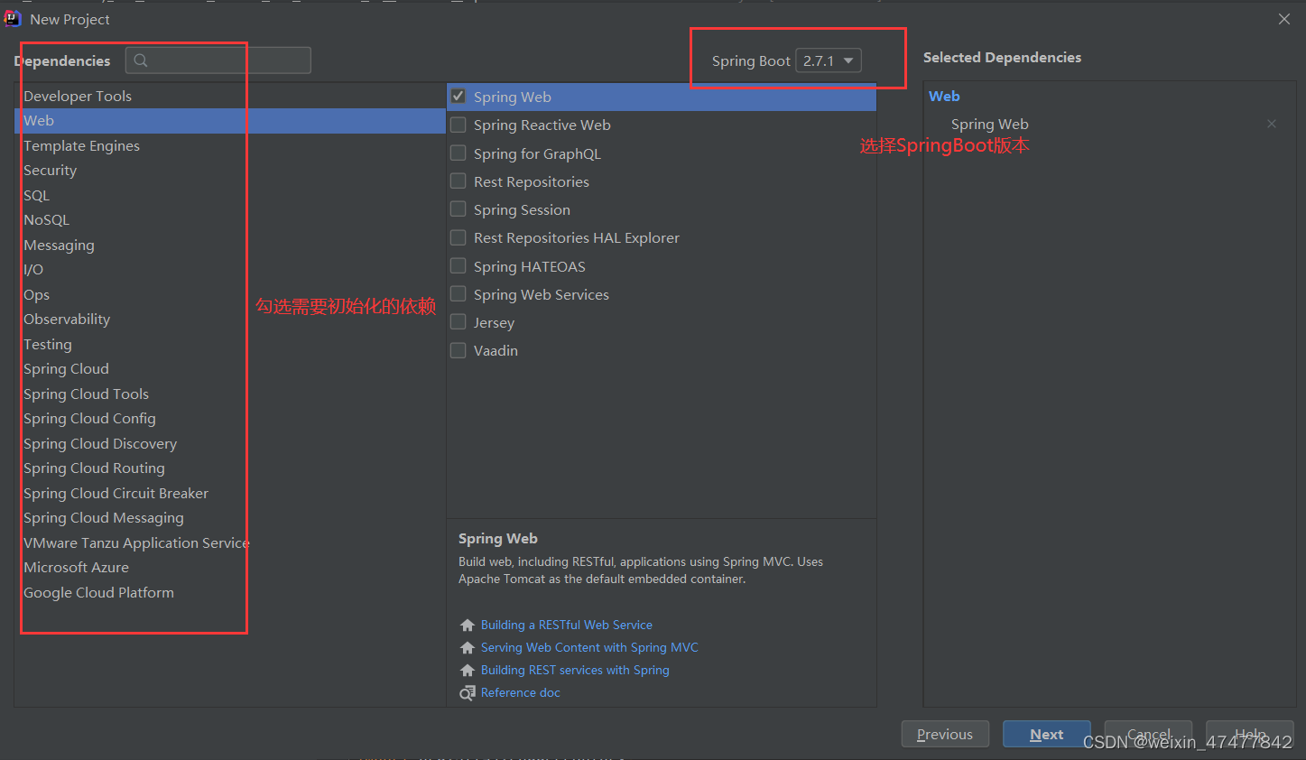Viewport: 1306px width, 760px height.
Task: Click the home icon beside Serving Web Content
Action: coord(468,647)
